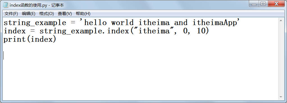
Task: Open the 查看(V) menu
Action: 65,14
